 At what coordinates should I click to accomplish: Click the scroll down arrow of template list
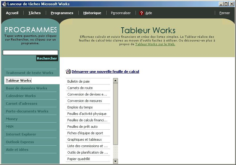point(116,161)
